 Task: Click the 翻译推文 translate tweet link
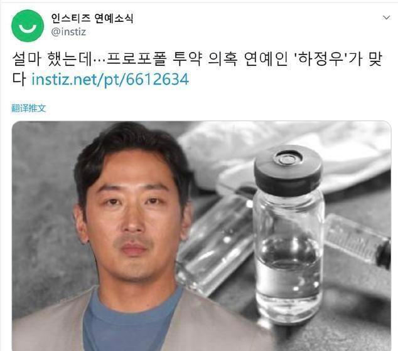tap(29, 108)
